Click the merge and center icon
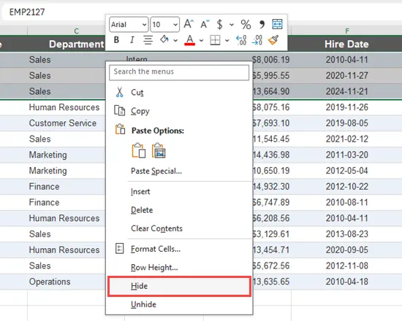 coord(278,24)
